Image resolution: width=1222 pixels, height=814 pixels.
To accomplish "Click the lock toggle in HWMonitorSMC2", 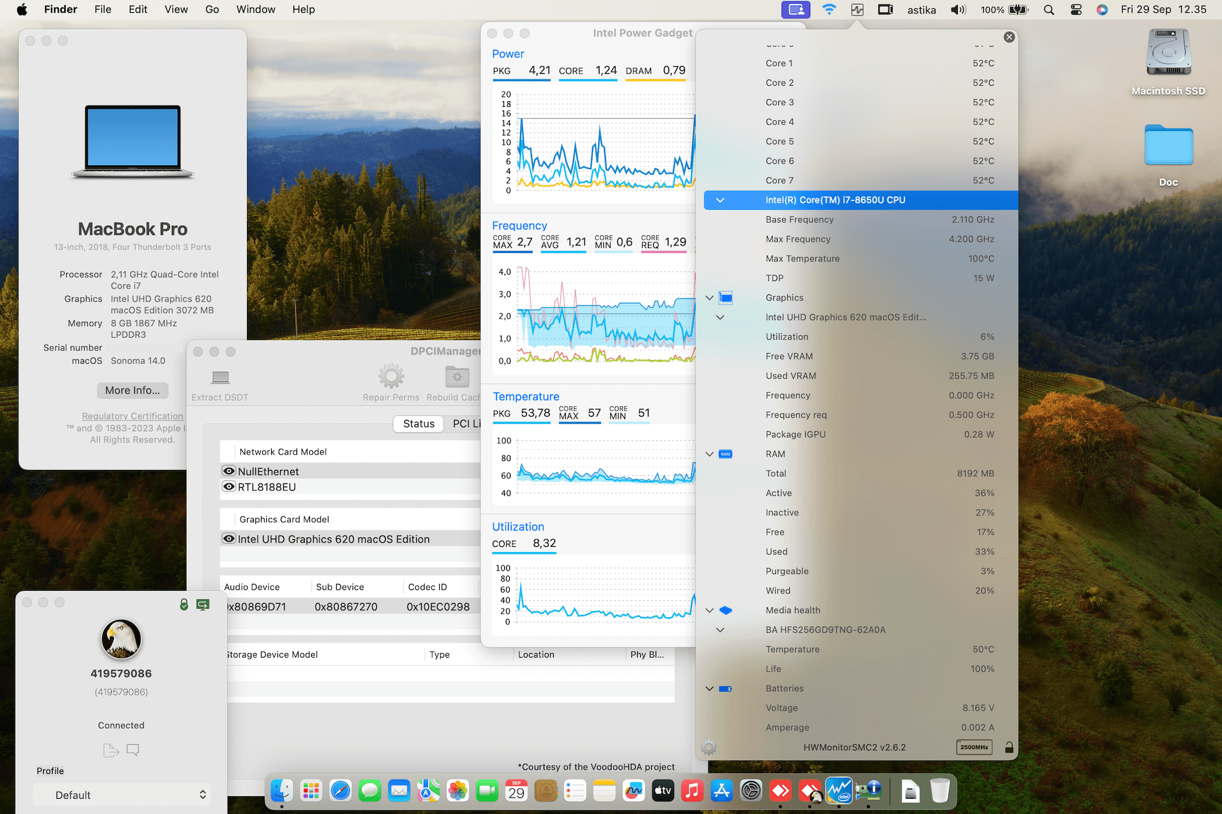I will coord(1009,747).
